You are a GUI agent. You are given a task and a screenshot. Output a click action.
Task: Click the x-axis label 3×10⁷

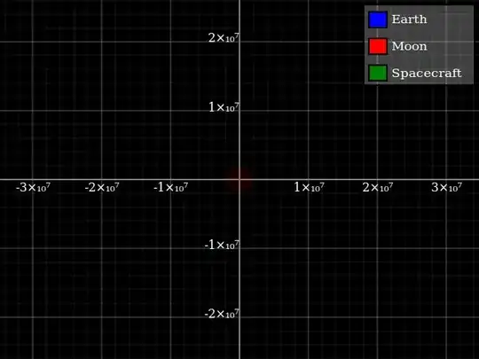tap(446, 187)
